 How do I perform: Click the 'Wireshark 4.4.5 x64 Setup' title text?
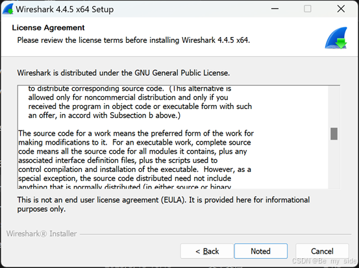tap(65, 9)
